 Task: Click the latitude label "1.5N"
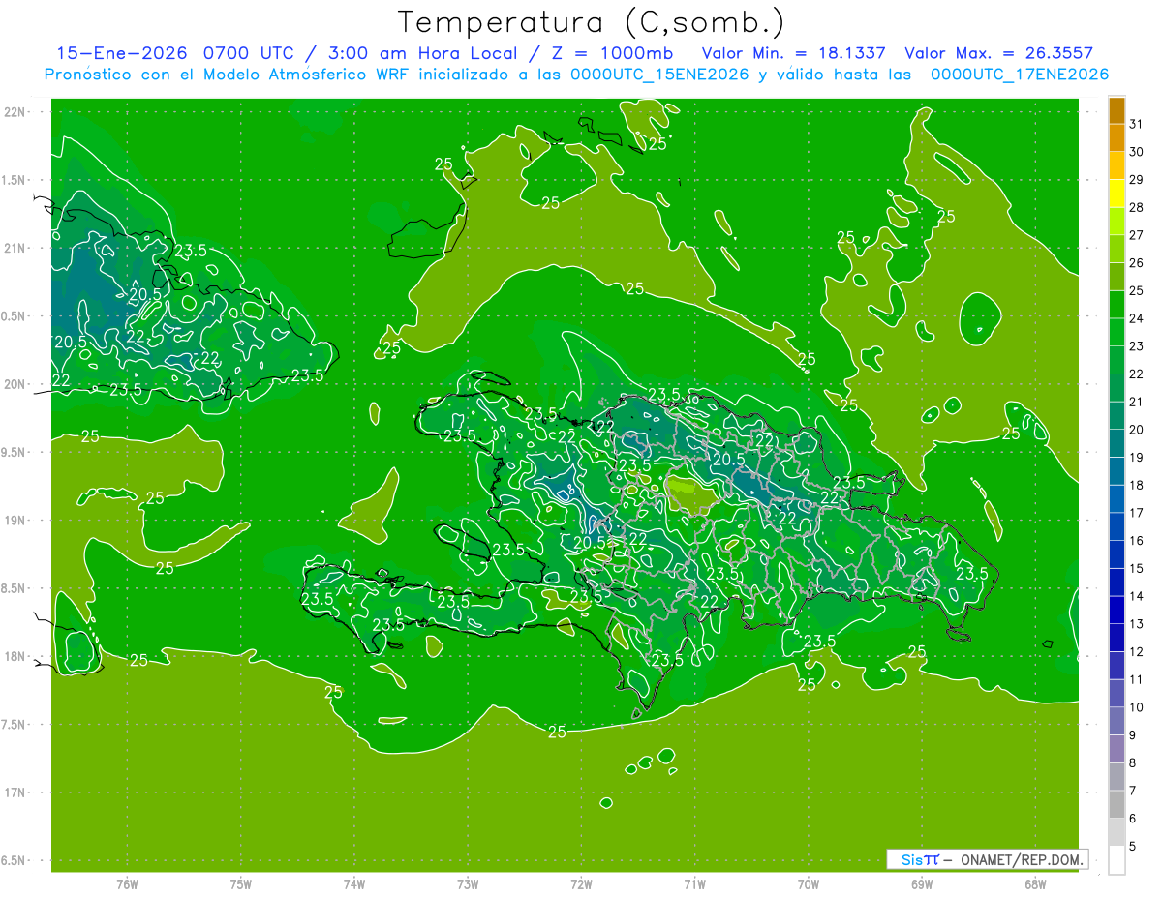15,180
